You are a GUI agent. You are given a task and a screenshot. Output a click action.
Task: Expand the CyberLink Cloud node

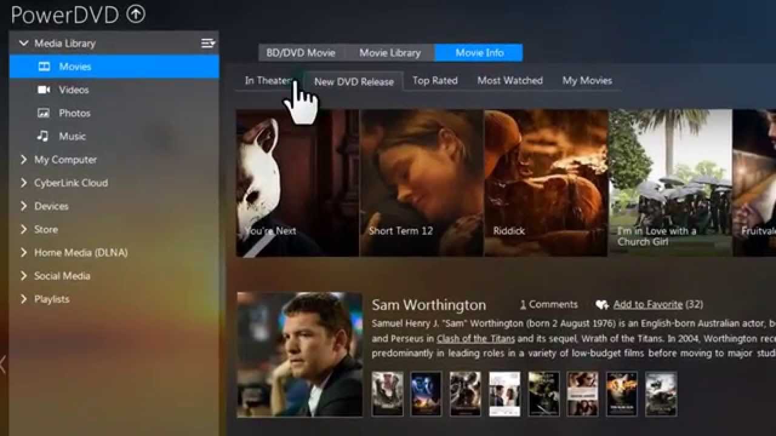tap(24, 182)
